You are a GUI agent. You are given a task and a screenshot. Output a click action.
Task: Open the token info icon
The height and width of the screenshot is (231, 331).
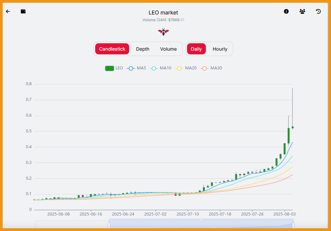tap(286, 11)
